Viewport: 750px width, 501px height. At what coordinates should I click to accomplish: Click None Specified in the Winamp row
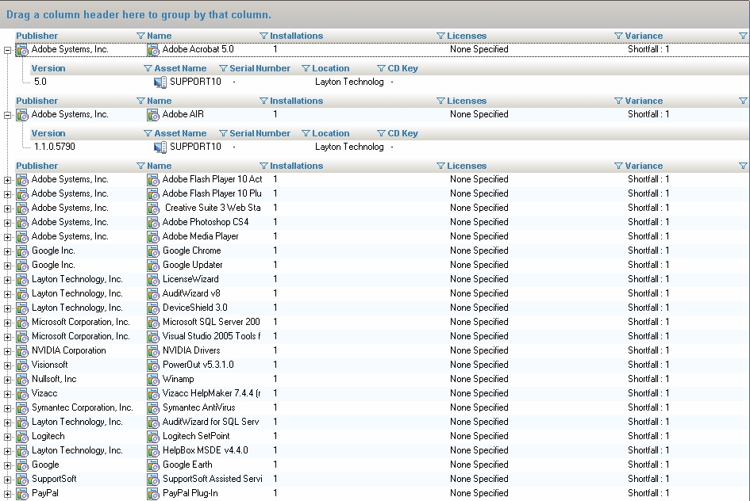coord(479,379)
